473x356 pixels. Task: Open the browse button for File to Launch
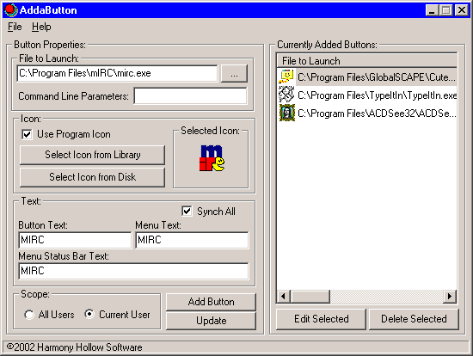pyautogui.click(x=234, y=73)
